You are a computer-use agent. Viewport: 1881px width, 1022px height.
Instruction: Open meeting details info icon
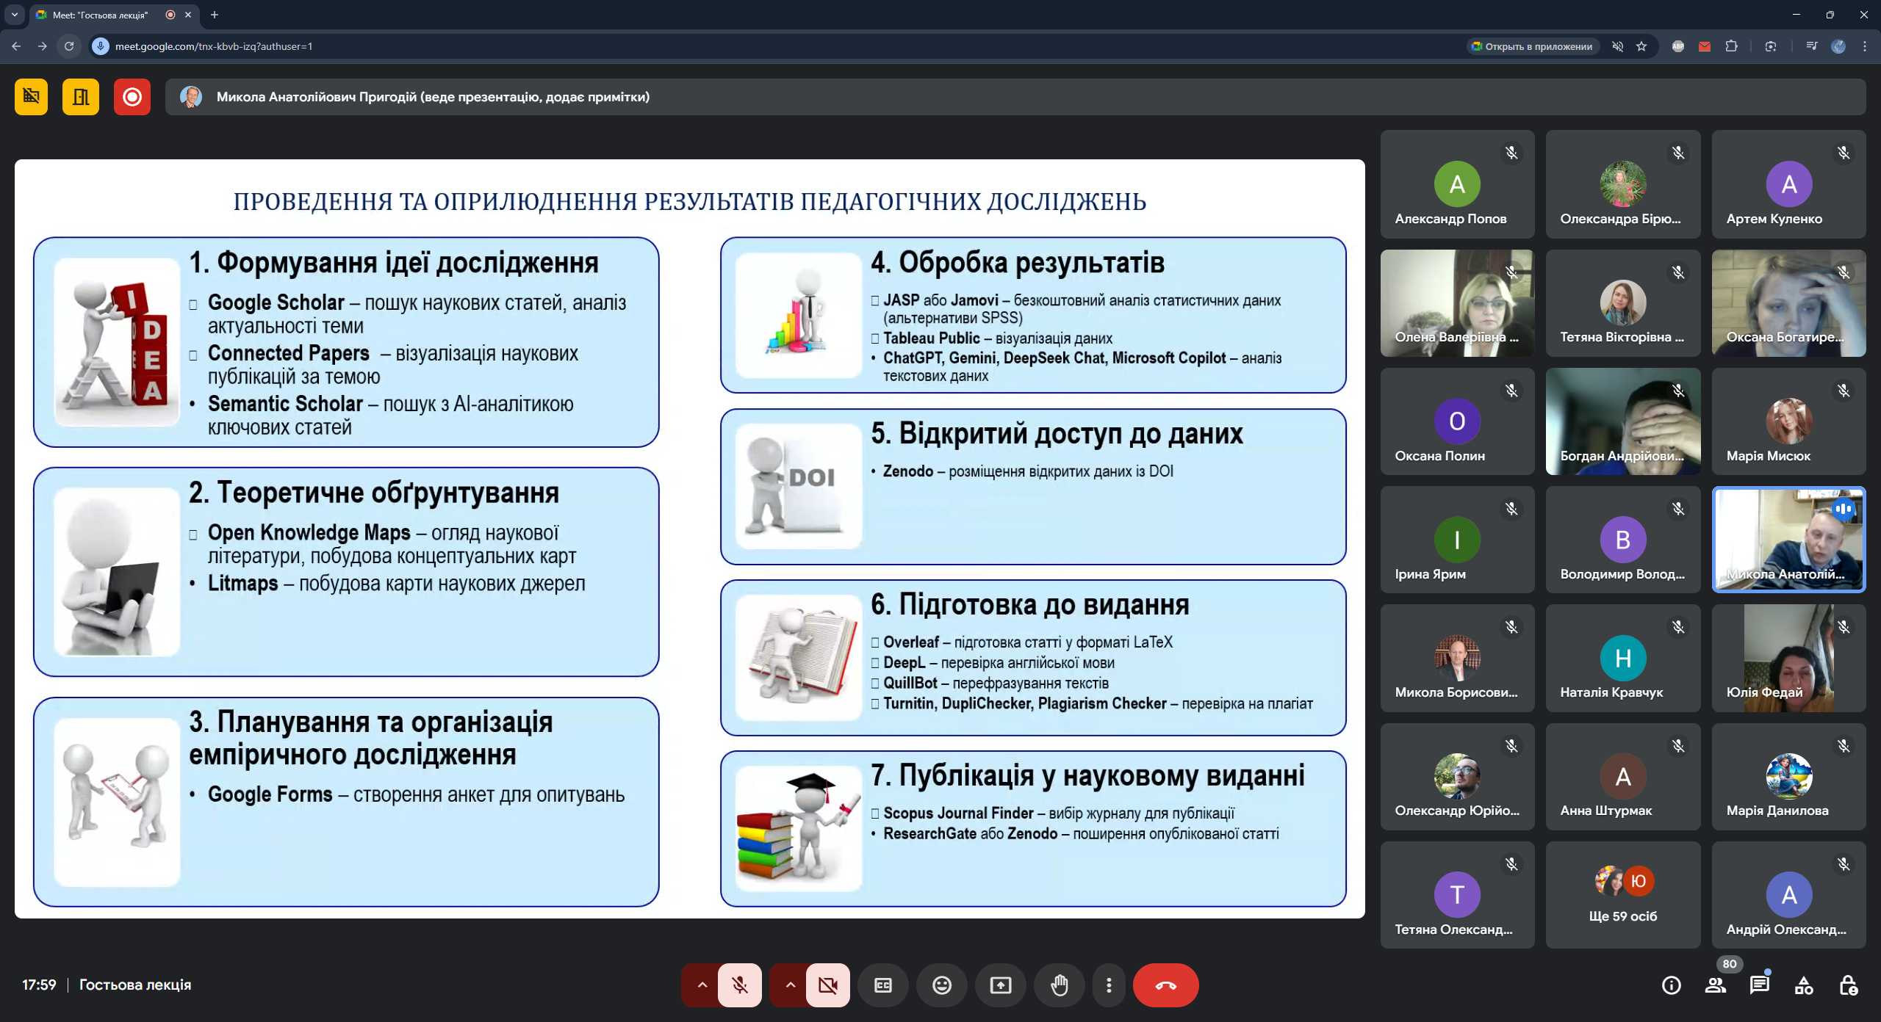click(1672, 985)
